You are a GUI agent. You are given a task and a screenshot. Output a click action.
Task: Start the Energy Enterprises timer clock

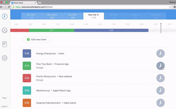[x=160, y=53]
